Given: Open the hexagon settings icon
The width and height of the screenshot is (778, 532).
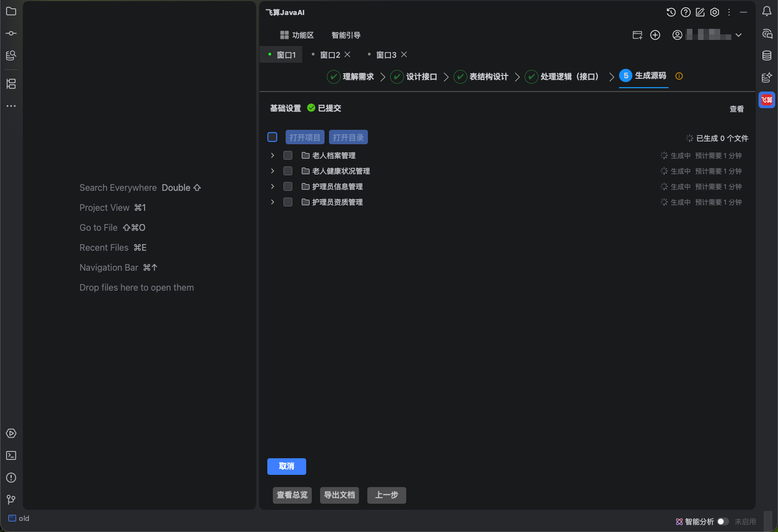Looking at the screenshot, I should click(x=715, y=12).
